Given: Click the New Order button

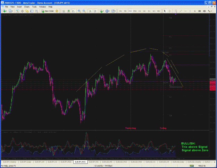Looking at the screenshot, I should 48,11.
